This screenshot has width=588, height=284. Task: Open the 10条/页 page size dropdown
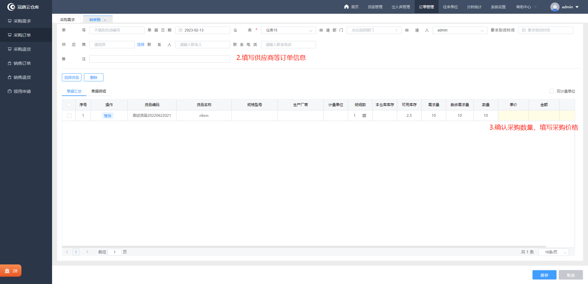point(554,252)
